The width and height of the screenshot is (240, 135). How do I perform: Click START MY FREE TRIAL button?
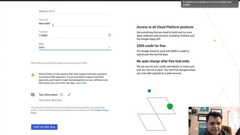44,127
